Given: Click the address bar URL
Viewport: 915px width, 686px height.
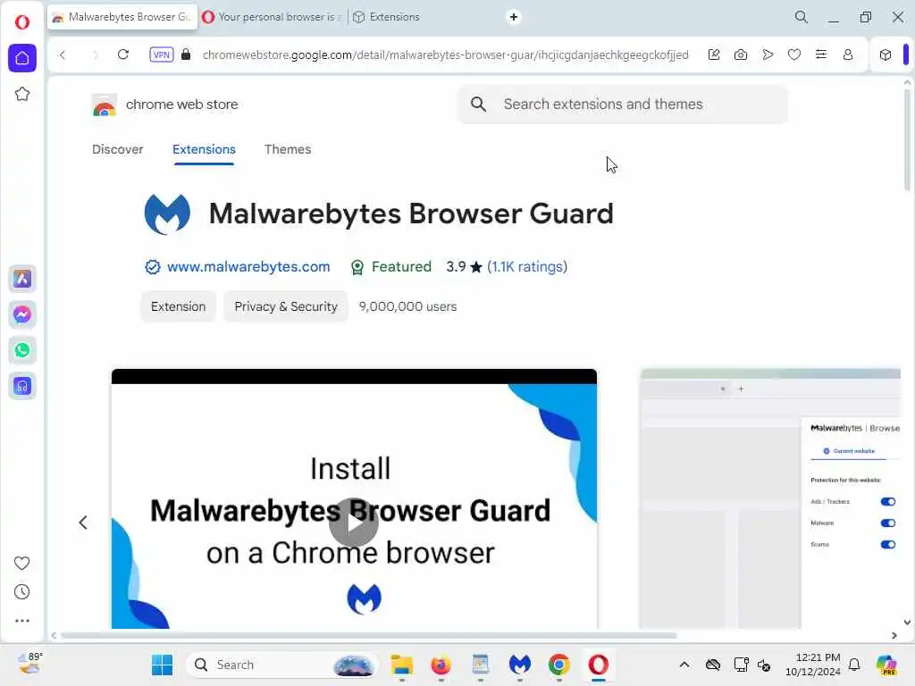Looking at the screenshot, I should [445, 54].
